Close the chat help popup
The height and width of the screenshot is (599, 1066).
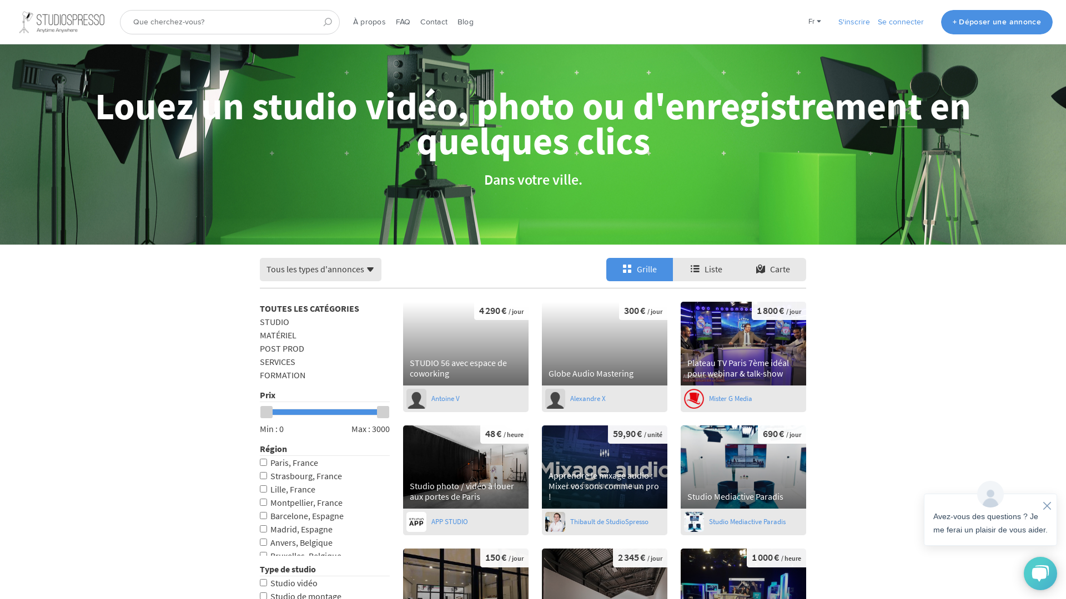[x=1047, y=506]
